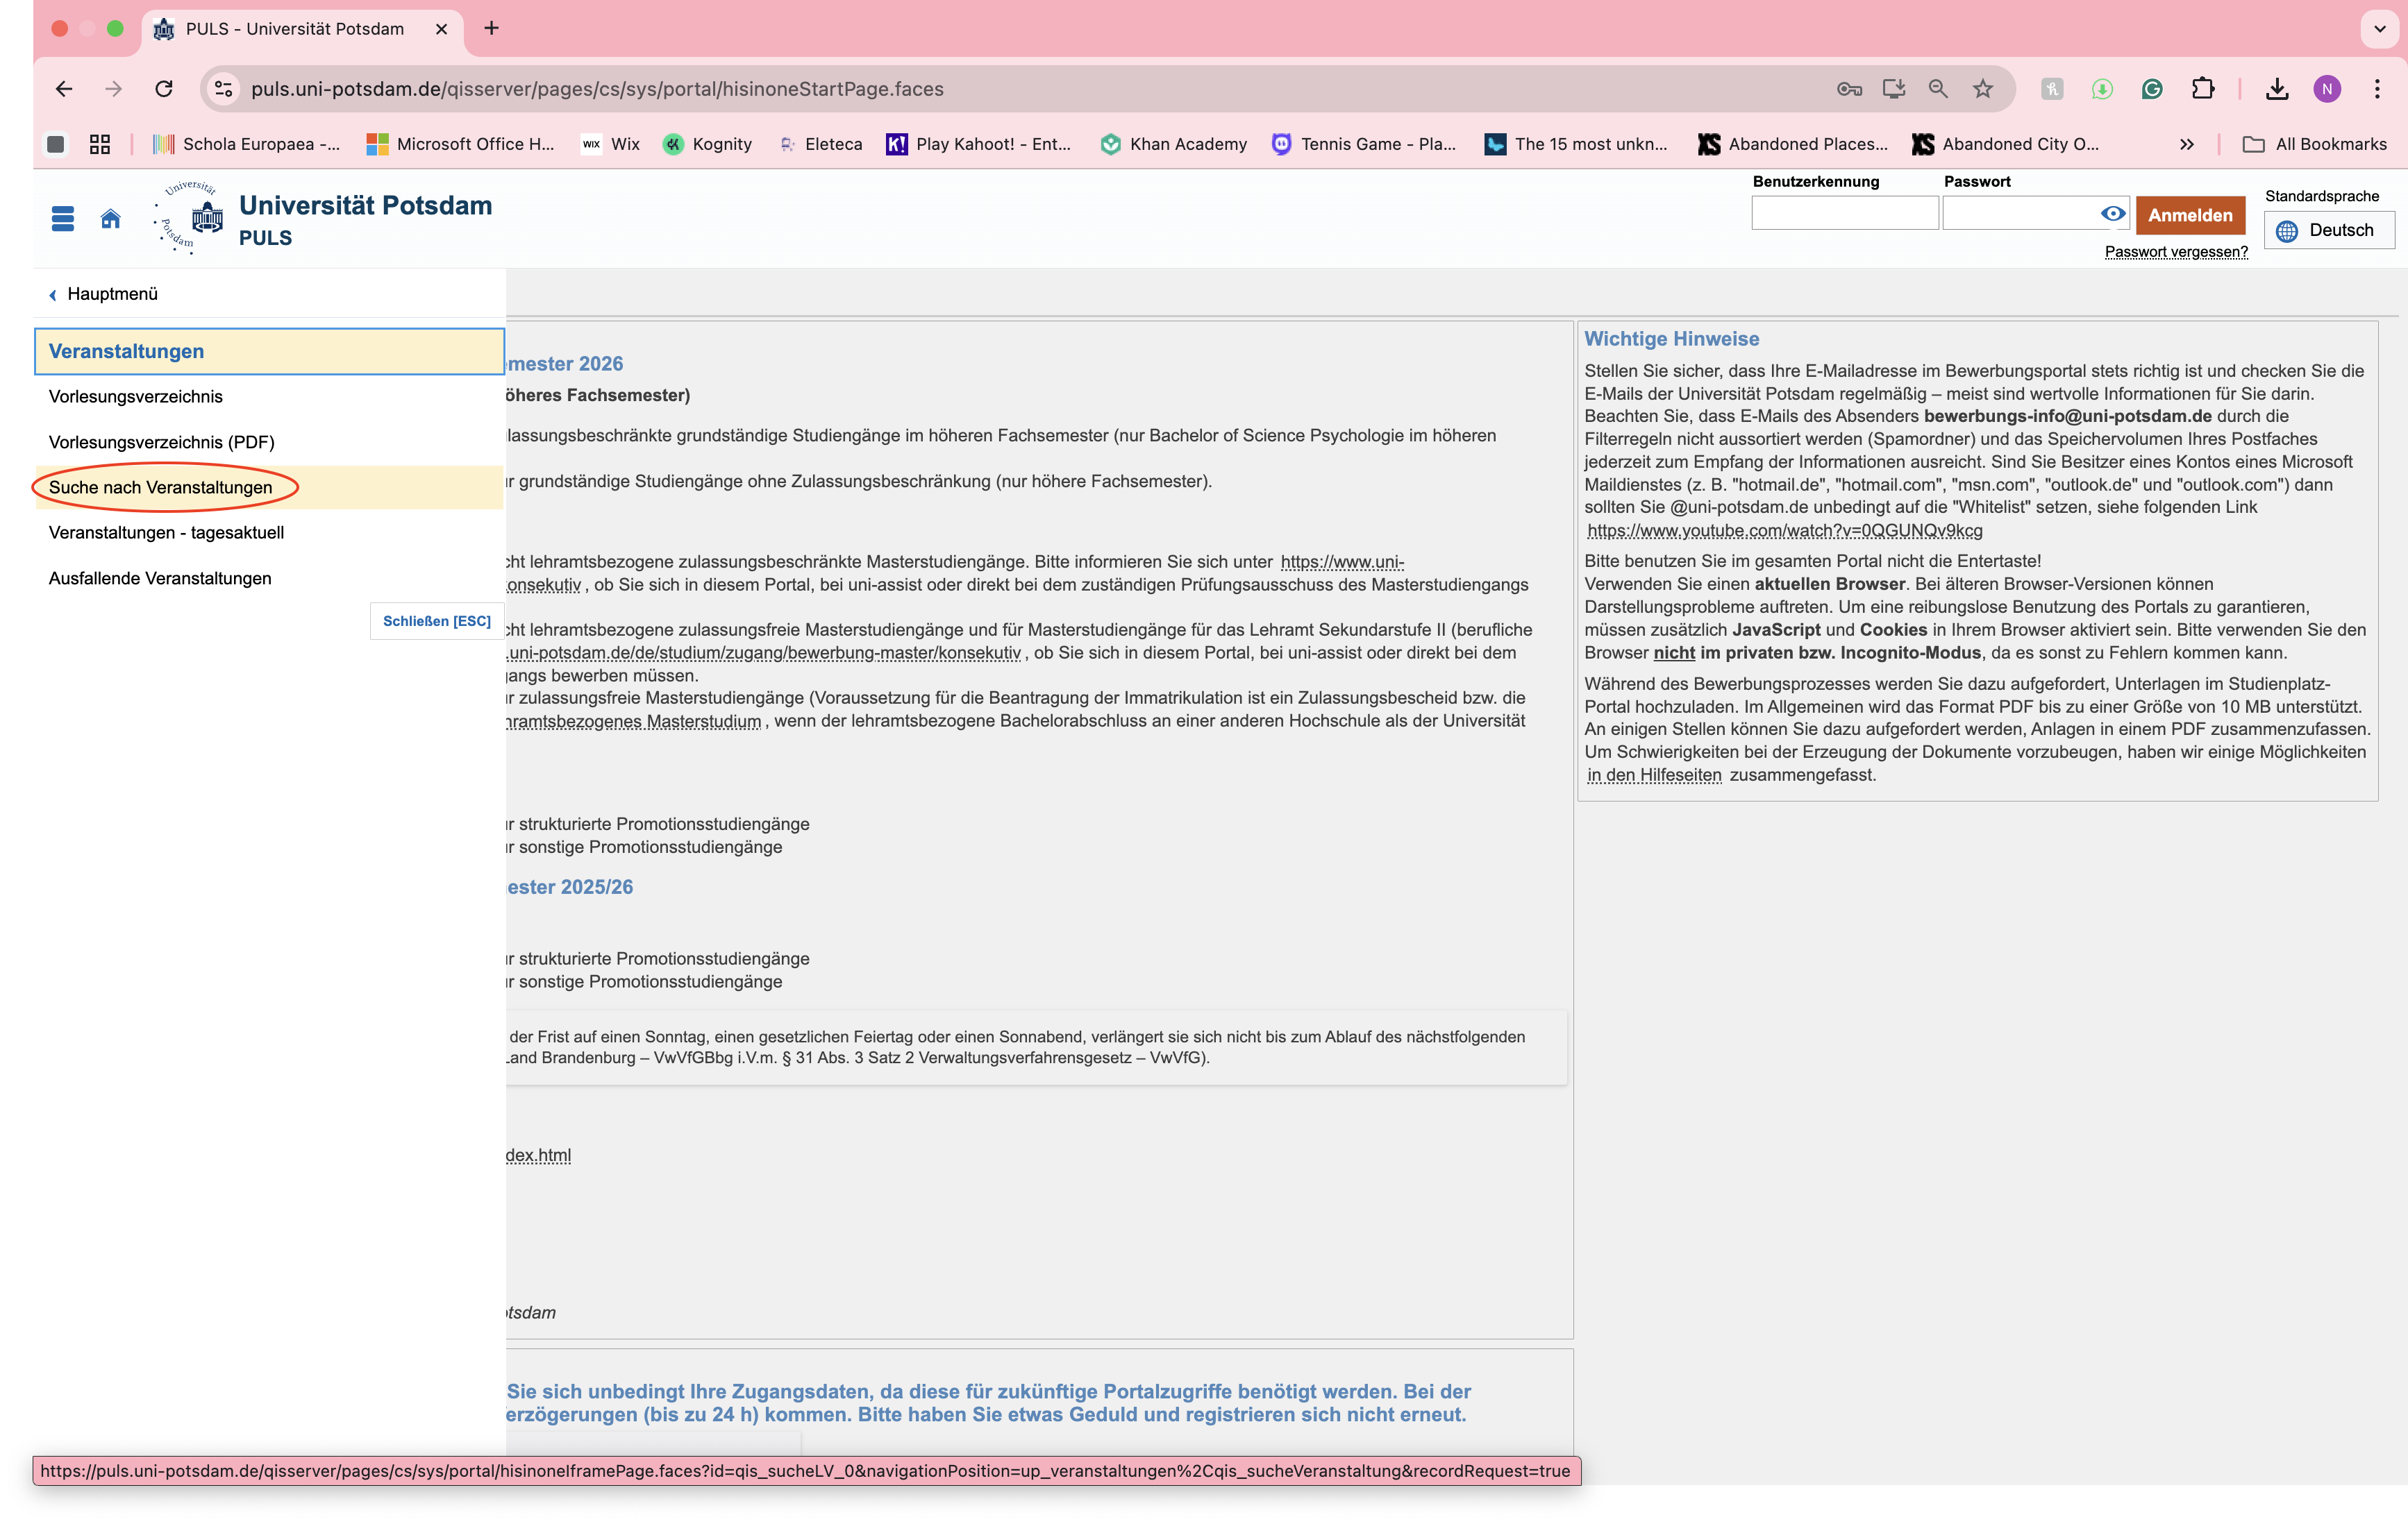Bookmark page with star icon
2408x1524 pixels.
pos(1982,89)
